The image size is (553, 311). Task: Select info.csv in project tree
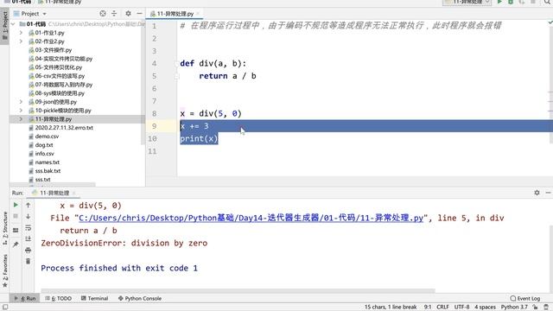pyautogui.click(x=44, y=154)
